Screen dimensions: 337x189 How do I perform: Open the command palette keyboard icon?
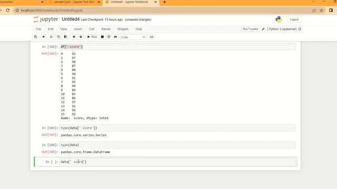(x=152, y=37)
